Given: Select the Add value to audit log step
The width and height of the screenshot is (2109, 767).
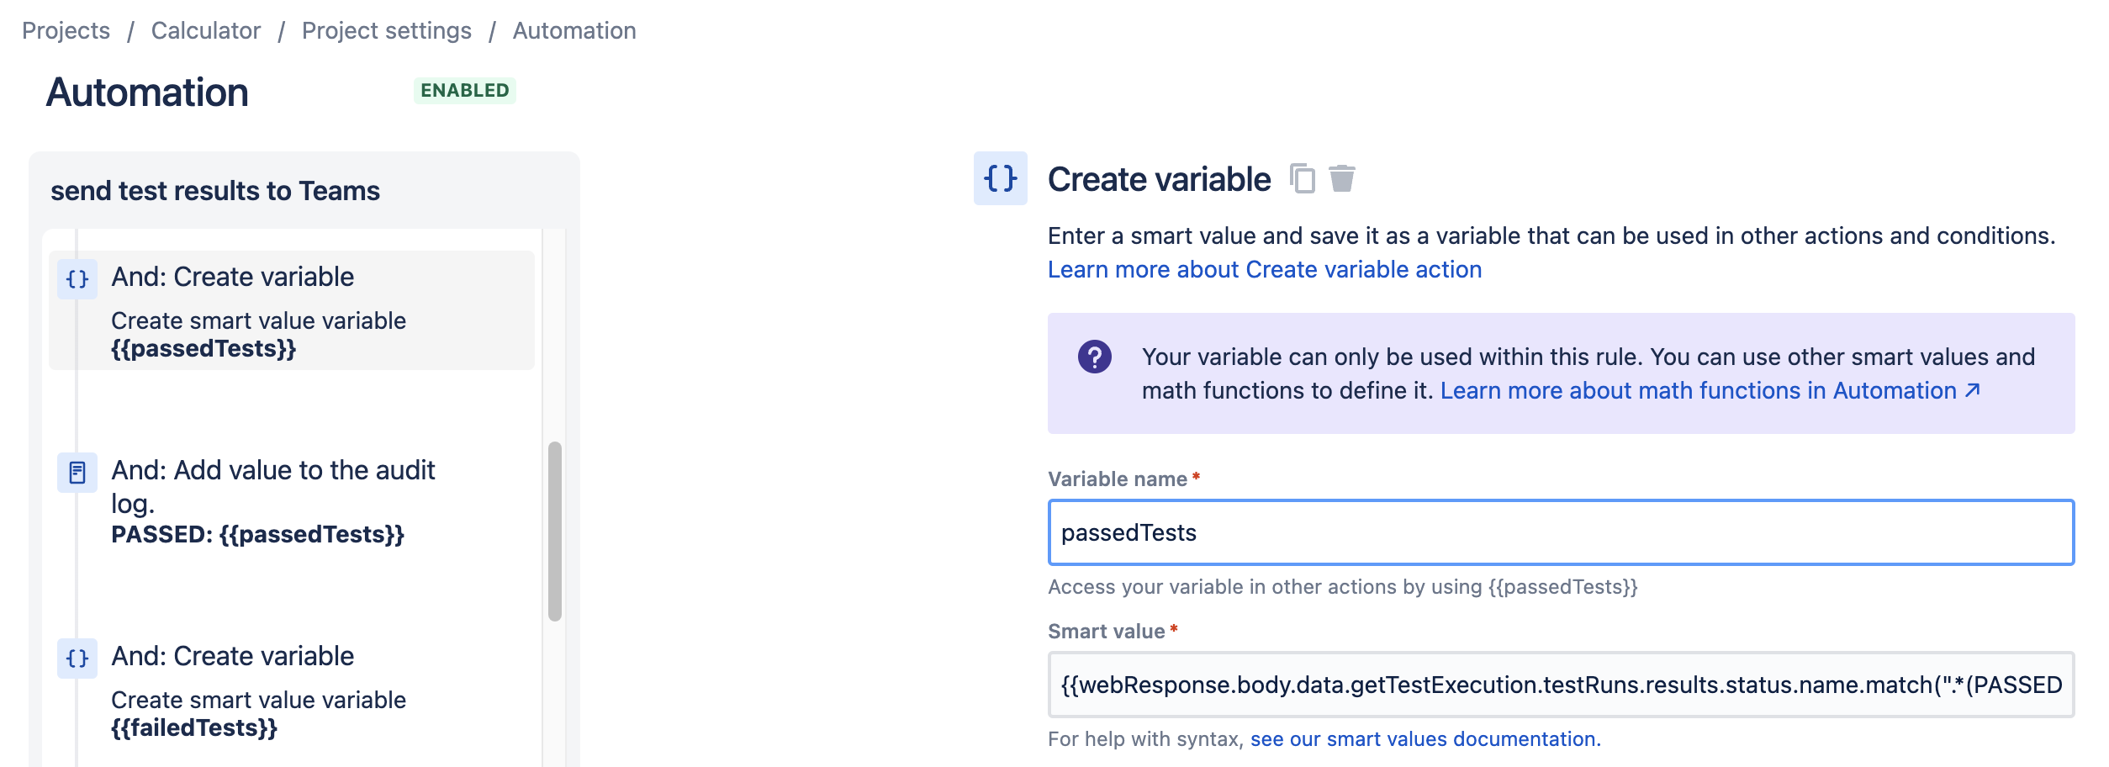Looking at the screenshot, I should point(292,500).
